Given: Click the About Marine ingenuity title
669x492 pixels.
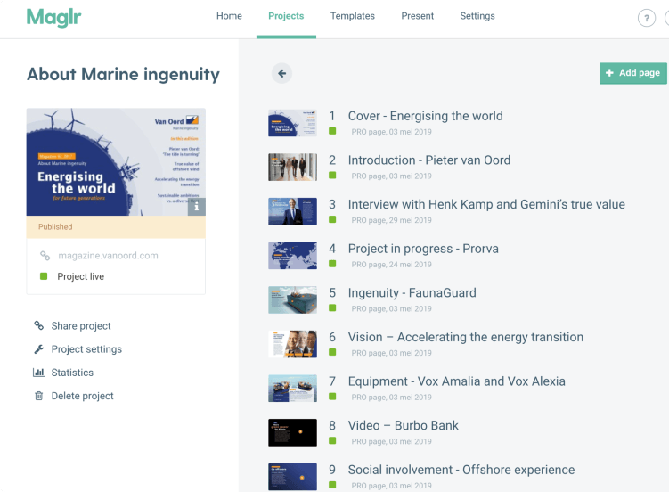Looking at the screenshot, I should coord(123,74).
